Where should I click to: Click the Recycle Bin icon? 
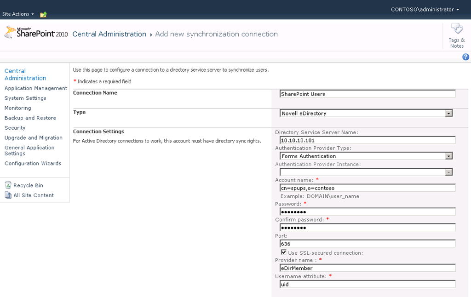coord(8,185)
